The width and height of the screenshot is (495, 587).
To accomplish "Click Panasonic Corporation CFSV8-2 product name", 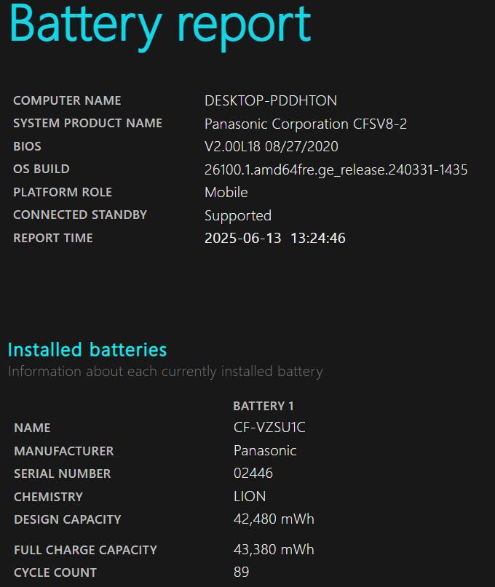I will pyautogui.click(x=306, y=124).
